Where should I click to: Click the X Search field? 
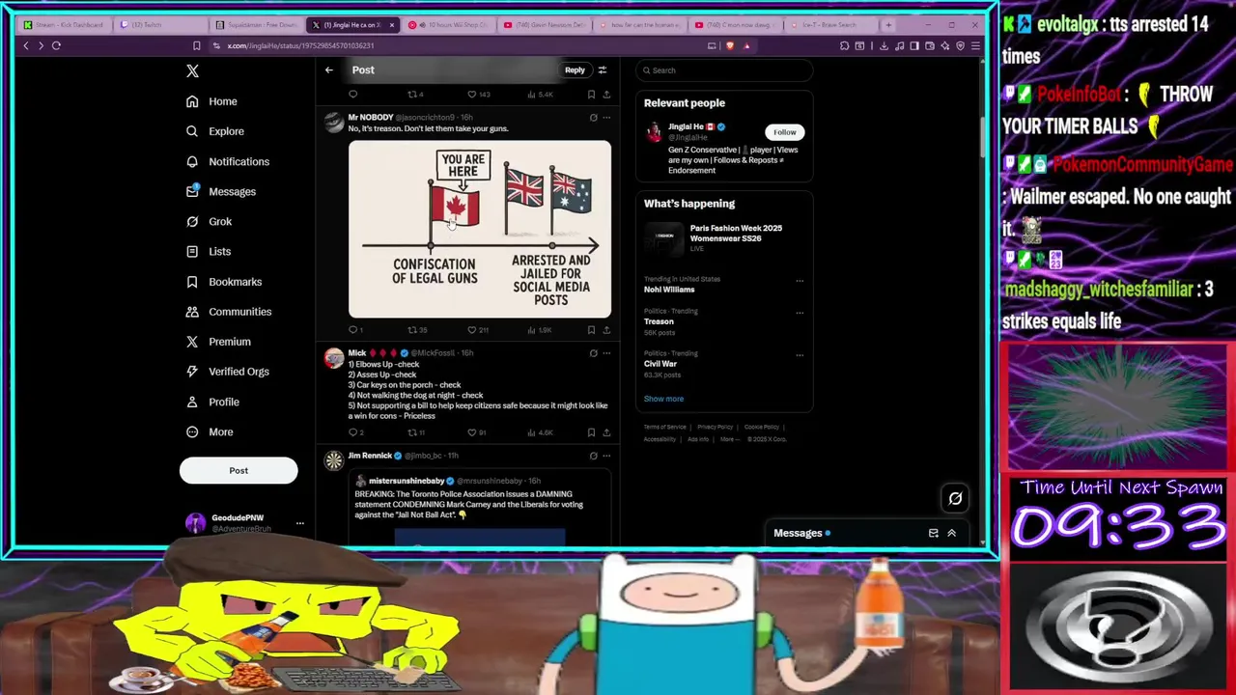(x=724, y=70)
